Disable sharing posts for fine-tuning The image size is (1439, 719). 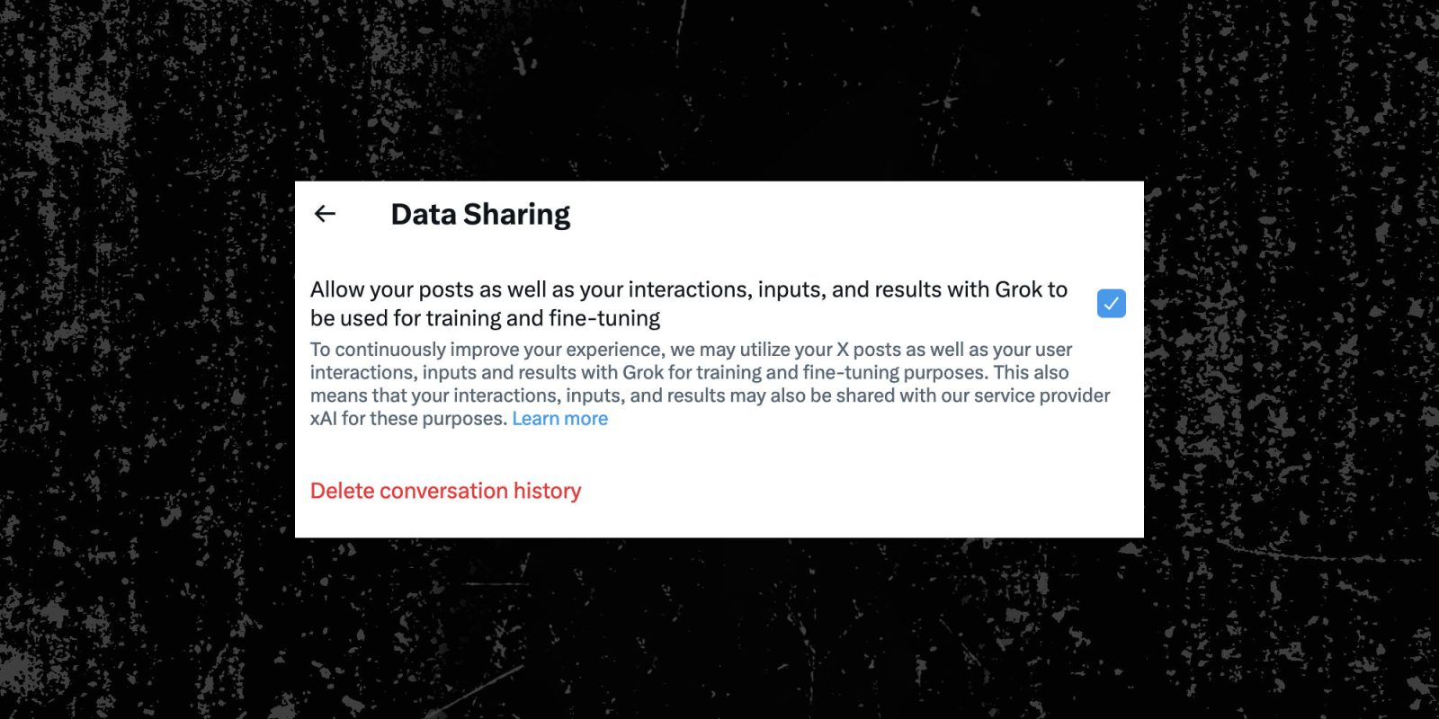tap(1111, 304)
